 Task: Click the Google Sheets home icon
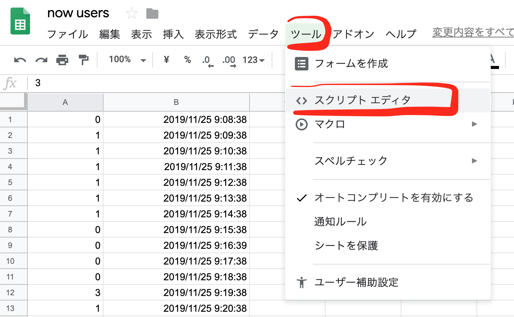[x=20, y=21]
